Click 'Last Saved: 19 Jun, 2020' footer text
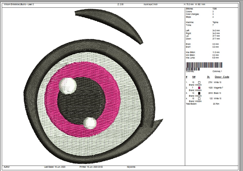 55,167
